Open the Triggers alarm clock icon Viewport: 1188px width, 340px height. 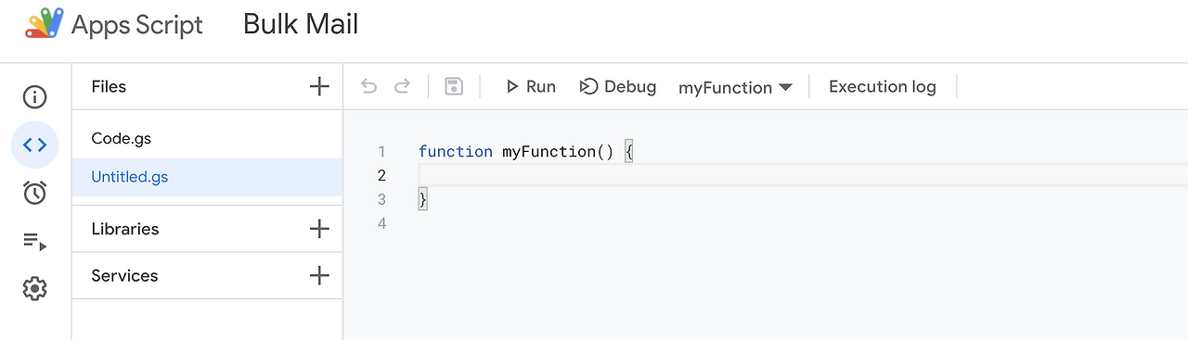[x=34, y=193]
